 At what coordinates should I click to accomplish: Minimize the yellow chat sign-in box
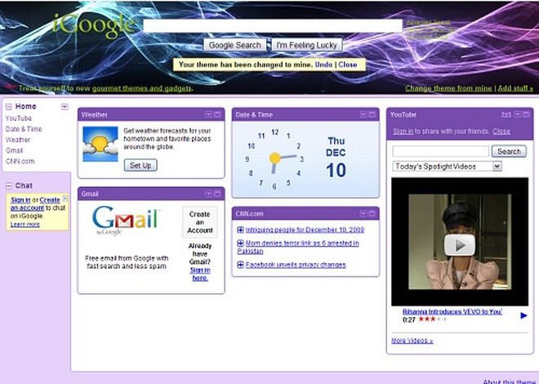pos(65,199)
